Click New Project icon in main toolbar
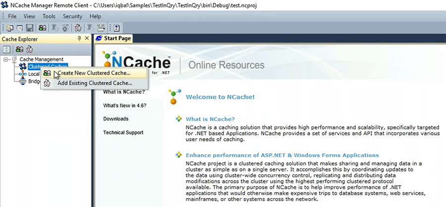This screenshot has height=207, width=446. 10,28
